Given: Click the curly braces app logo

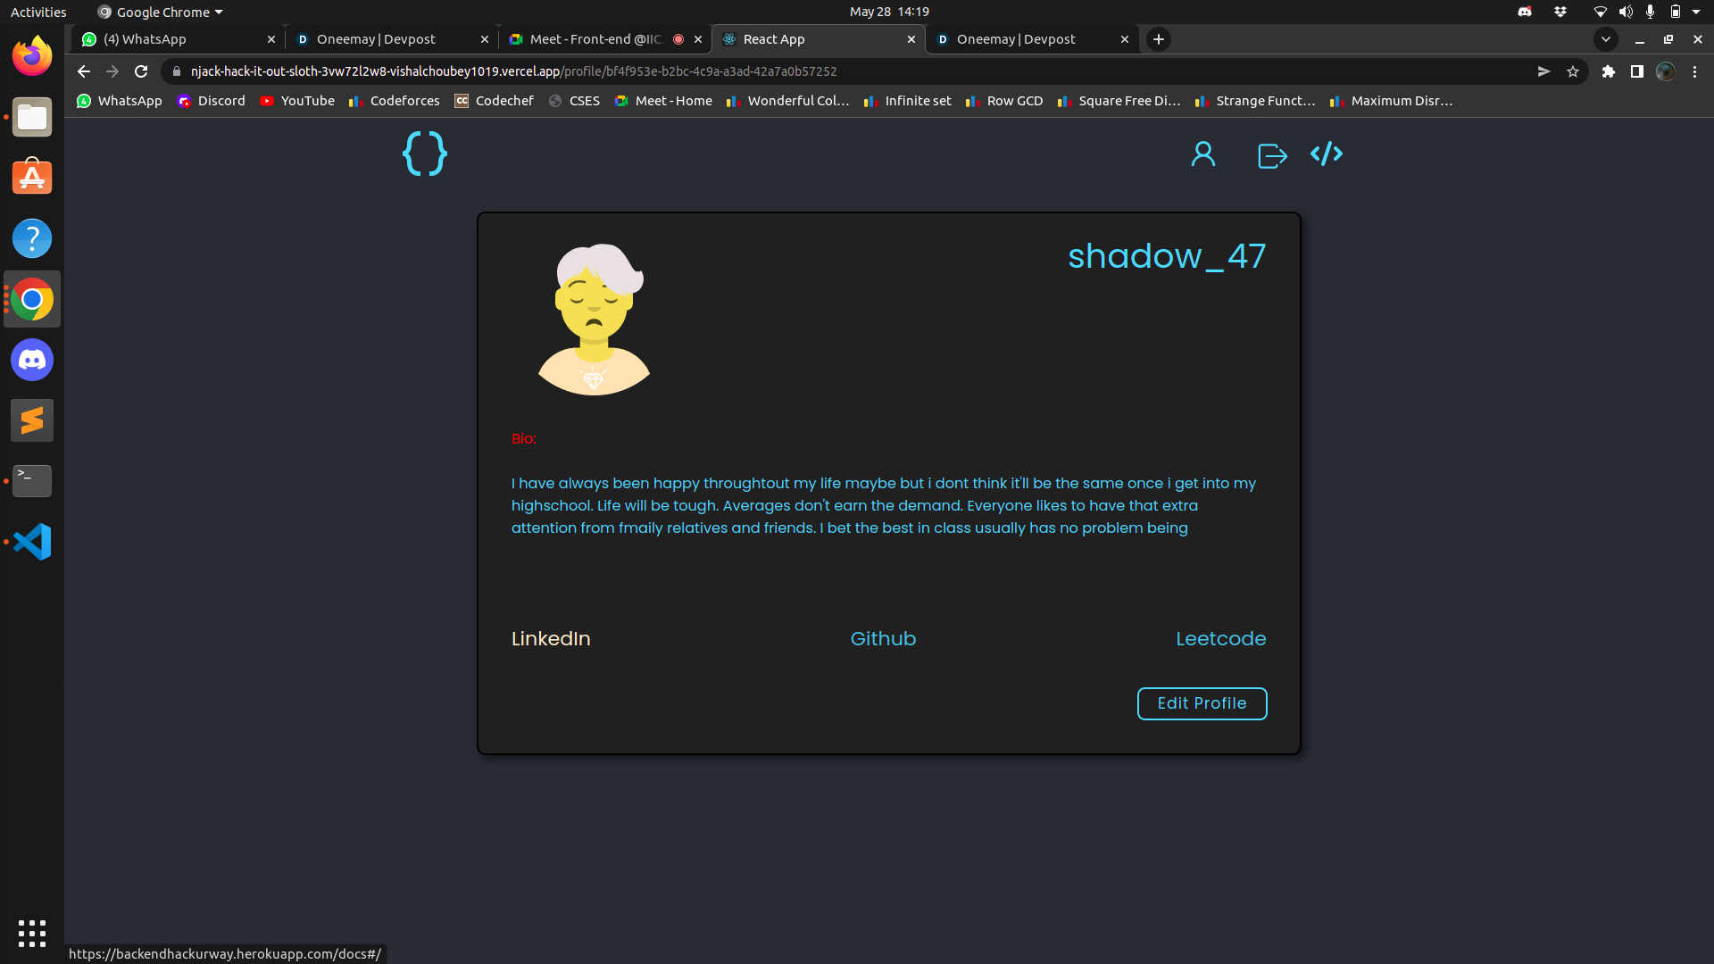Looking at the screenshot, I should coord(424,154).
